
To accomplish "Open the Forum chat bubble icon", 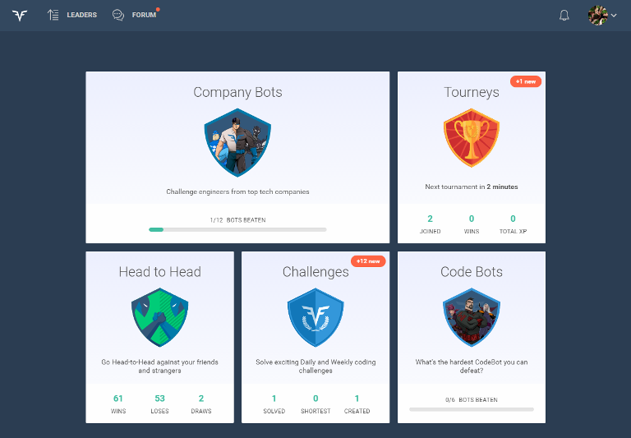I will (118, 15).
